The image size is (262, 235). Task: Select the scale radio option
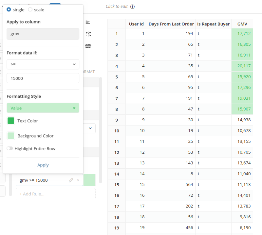tap(30, 9)
